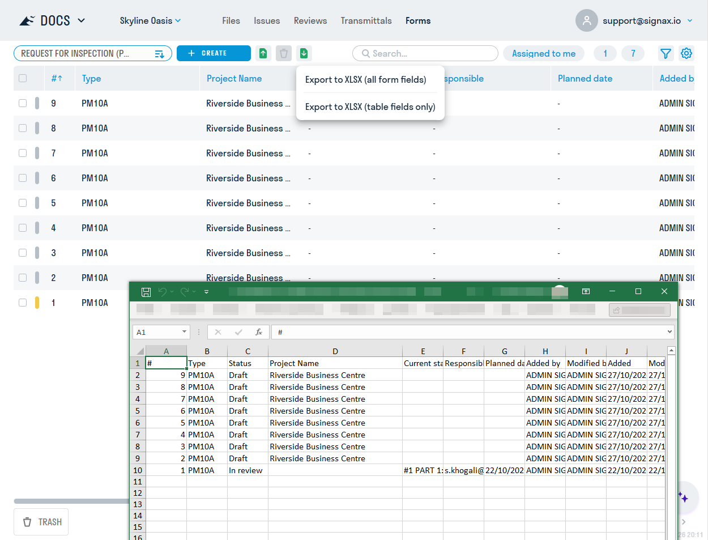Save the Excel workbook with the floppy icon

click(x=146, y=292)
